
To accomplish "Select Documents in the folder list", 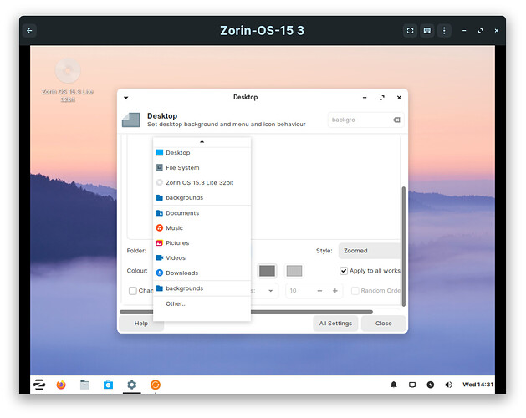I will tap(202, 213).
